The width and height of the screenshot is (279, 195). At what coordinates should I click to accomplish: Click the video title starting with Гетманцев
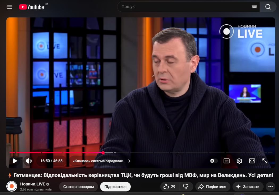click(x=141, y=175)
